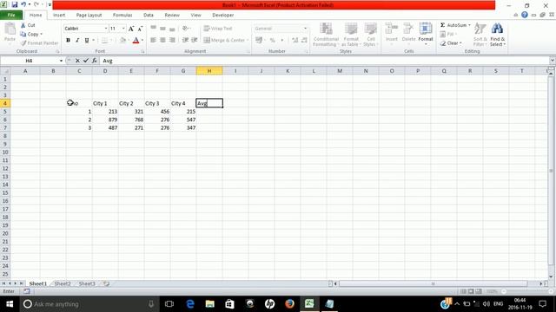
Task: Switch to the Data tab
Action: tap(149, 16)
